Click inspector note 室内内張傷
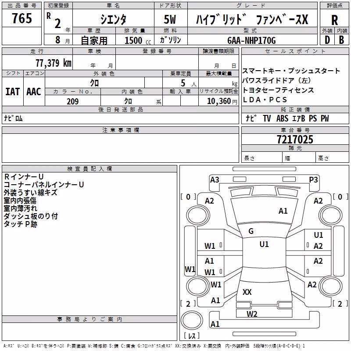This screenshot has height=351, width=351. (20, 201)
